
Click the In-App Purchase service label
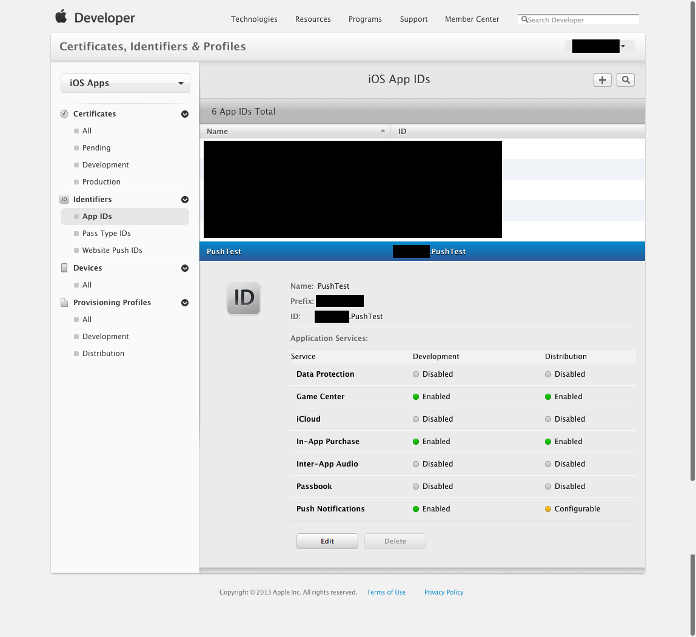click(x=328, y=441)
